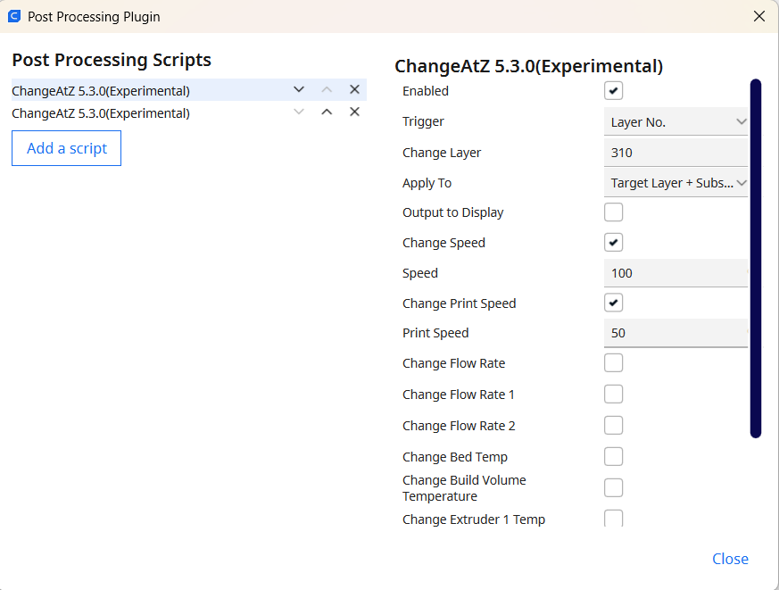The image size is (779, 590).
Task: Disable the Enabled checkbox
Action: coord(613,89)
